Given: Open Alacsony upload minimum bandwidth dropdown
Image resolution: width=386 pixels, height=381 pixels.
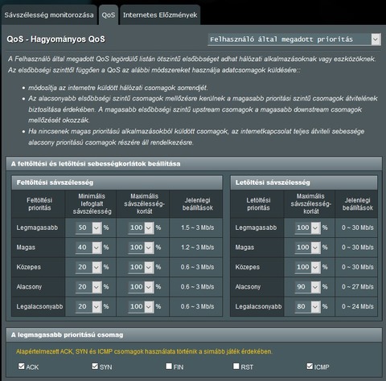Looking at the screenshot, I should click(88, 287).
